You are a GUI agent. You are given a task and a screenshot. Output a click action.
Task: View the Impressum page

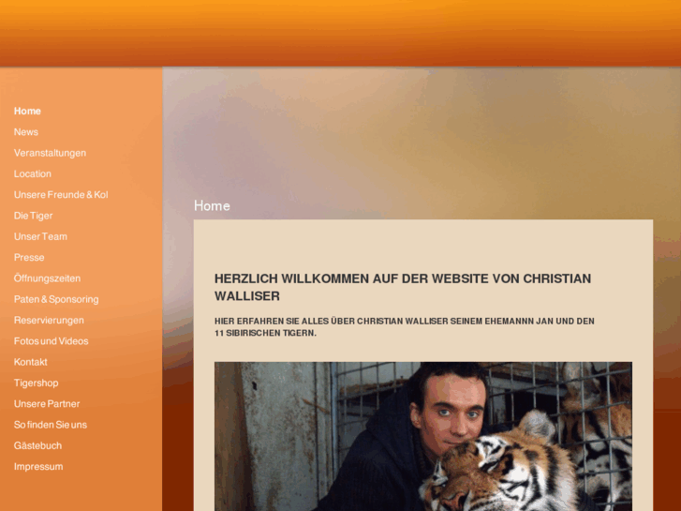point(38,466)
